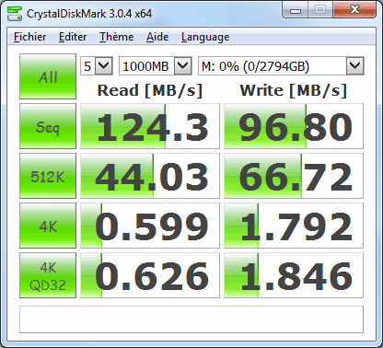Open the Fichier menu
The height and width of the screenshot is (348, 383).
(29, 37)
